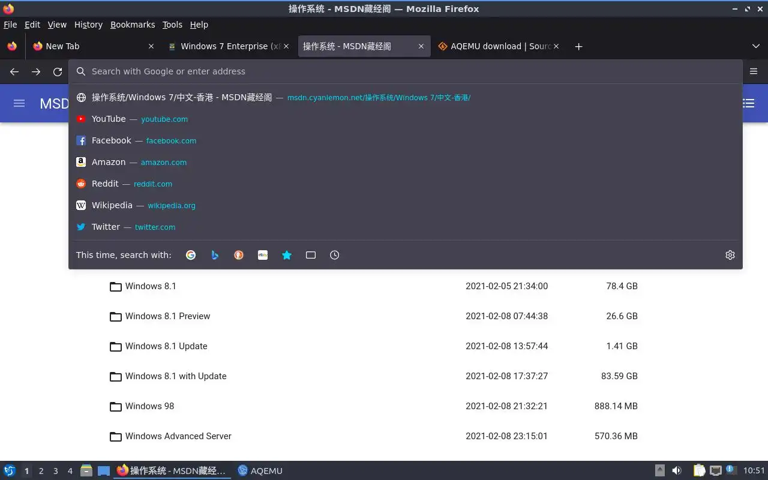Open the Windows 8.1 Preview folder
Screen dimensions: 768x480
pos(167,316)
